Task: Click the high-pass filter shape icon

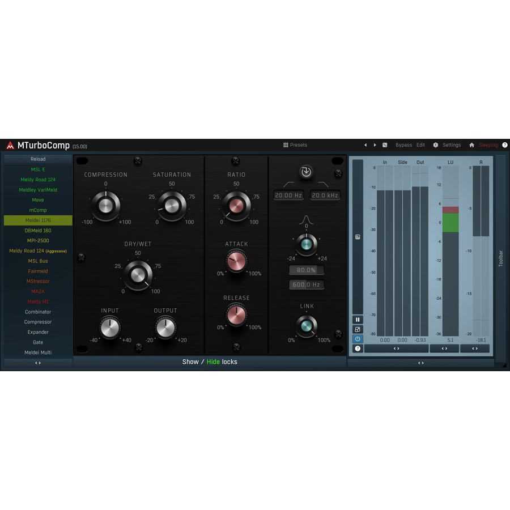Action: 288,184
